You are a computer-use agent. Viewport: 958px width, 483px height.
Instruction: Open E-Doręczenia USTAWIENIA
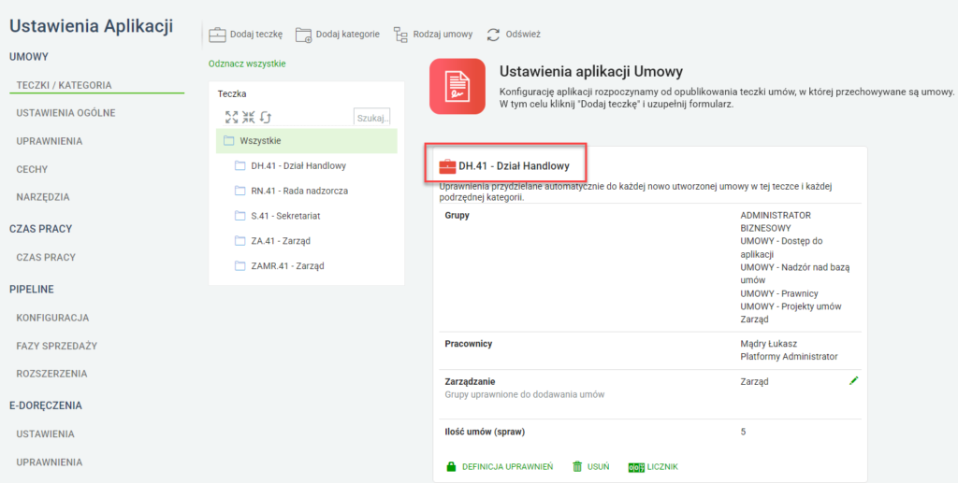point(45,434)
